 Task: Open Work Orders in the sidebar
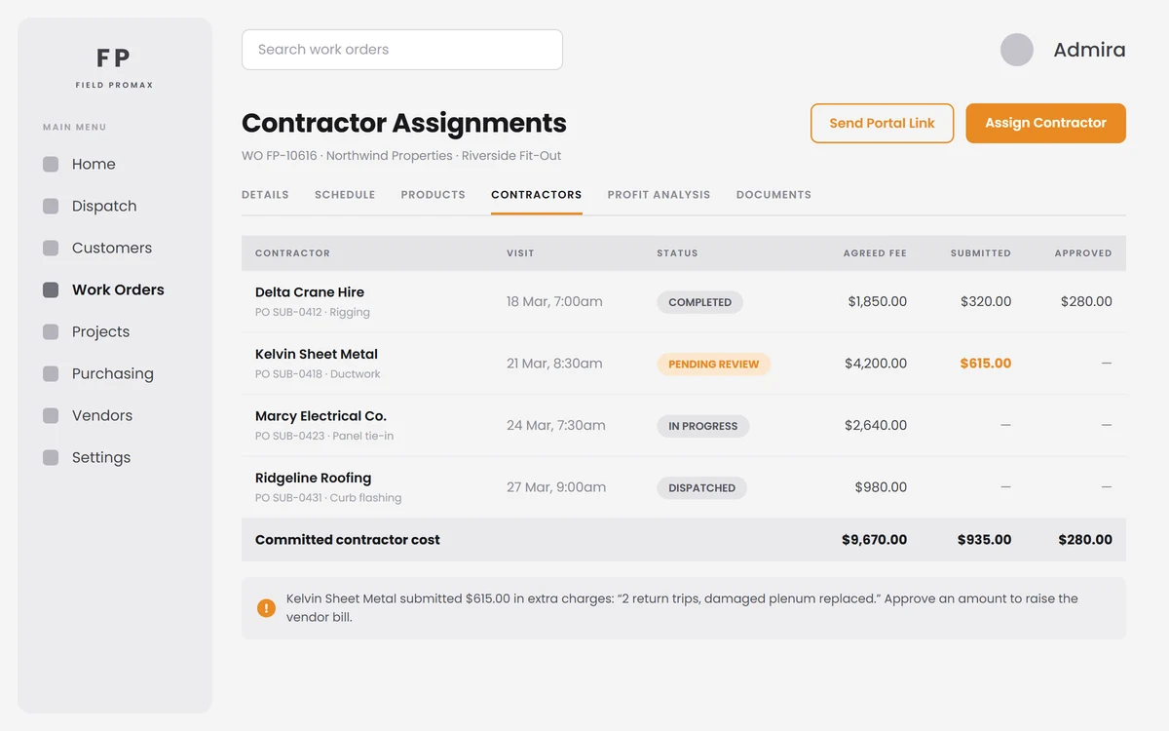115,290
